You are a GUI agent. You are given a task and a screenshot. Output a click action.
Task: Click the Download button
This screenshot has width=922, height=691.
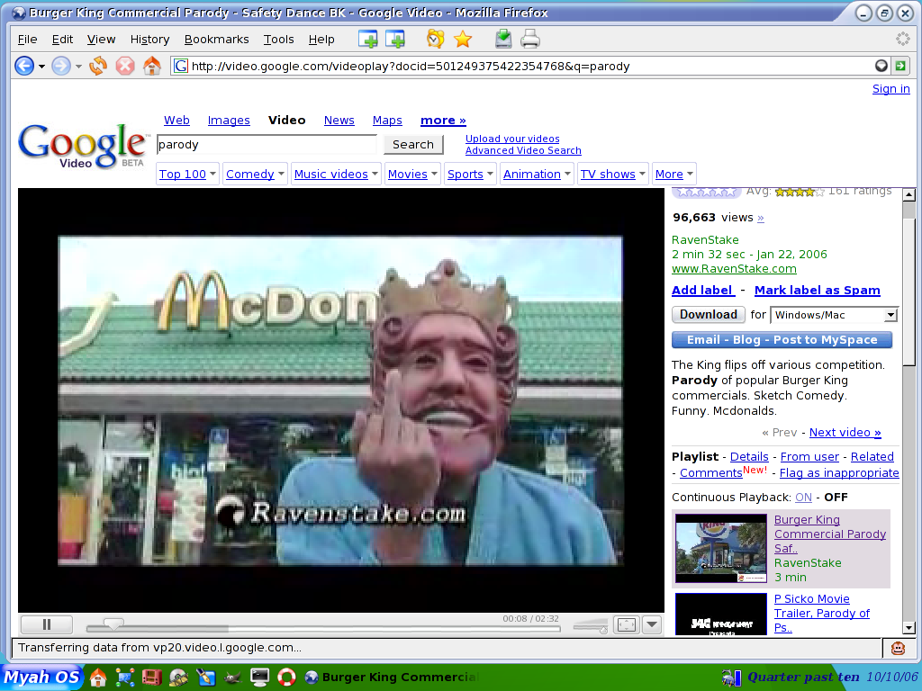(x=709, y=314)
